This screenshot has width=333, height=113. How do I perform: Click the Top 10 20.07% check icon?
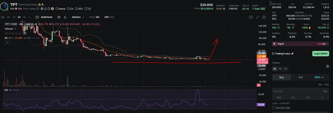tap(328, 28)
